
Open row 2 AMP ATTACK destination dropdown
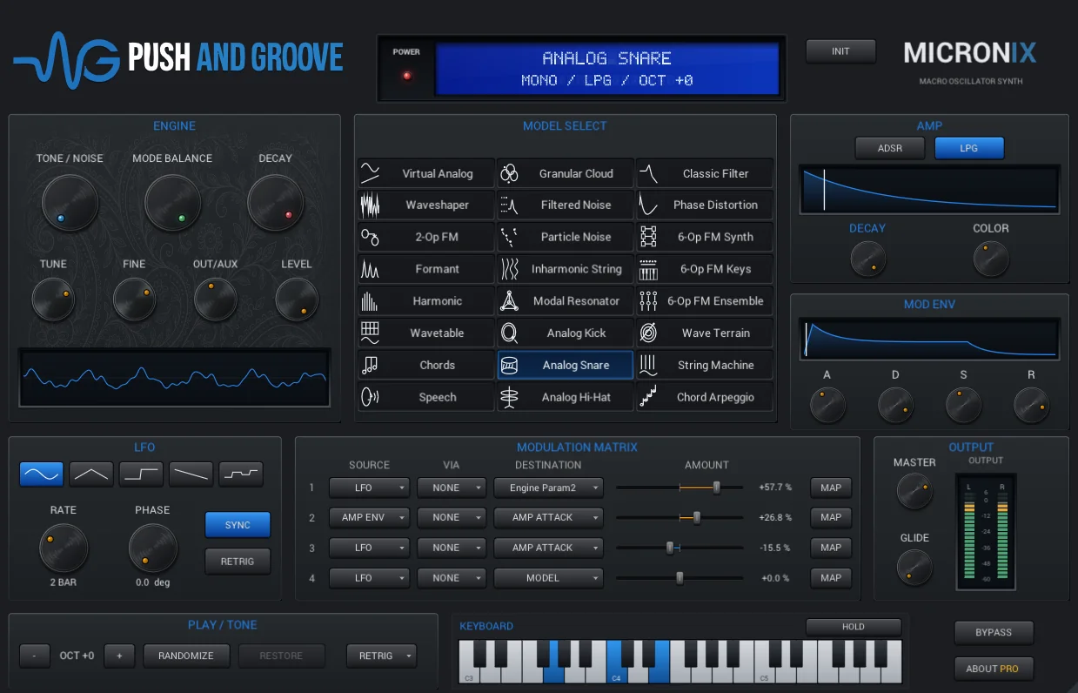548,517
